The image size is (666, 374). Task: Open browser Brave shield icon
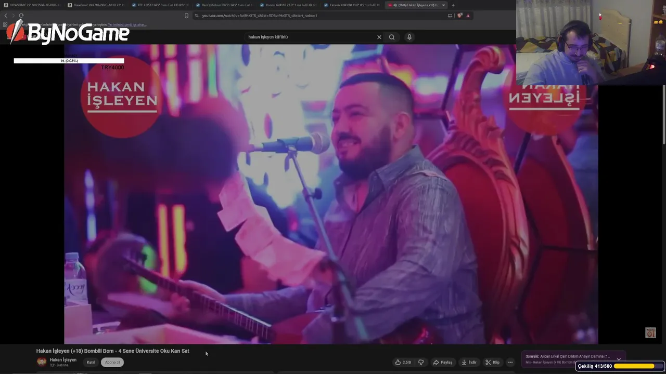(460, 16)
